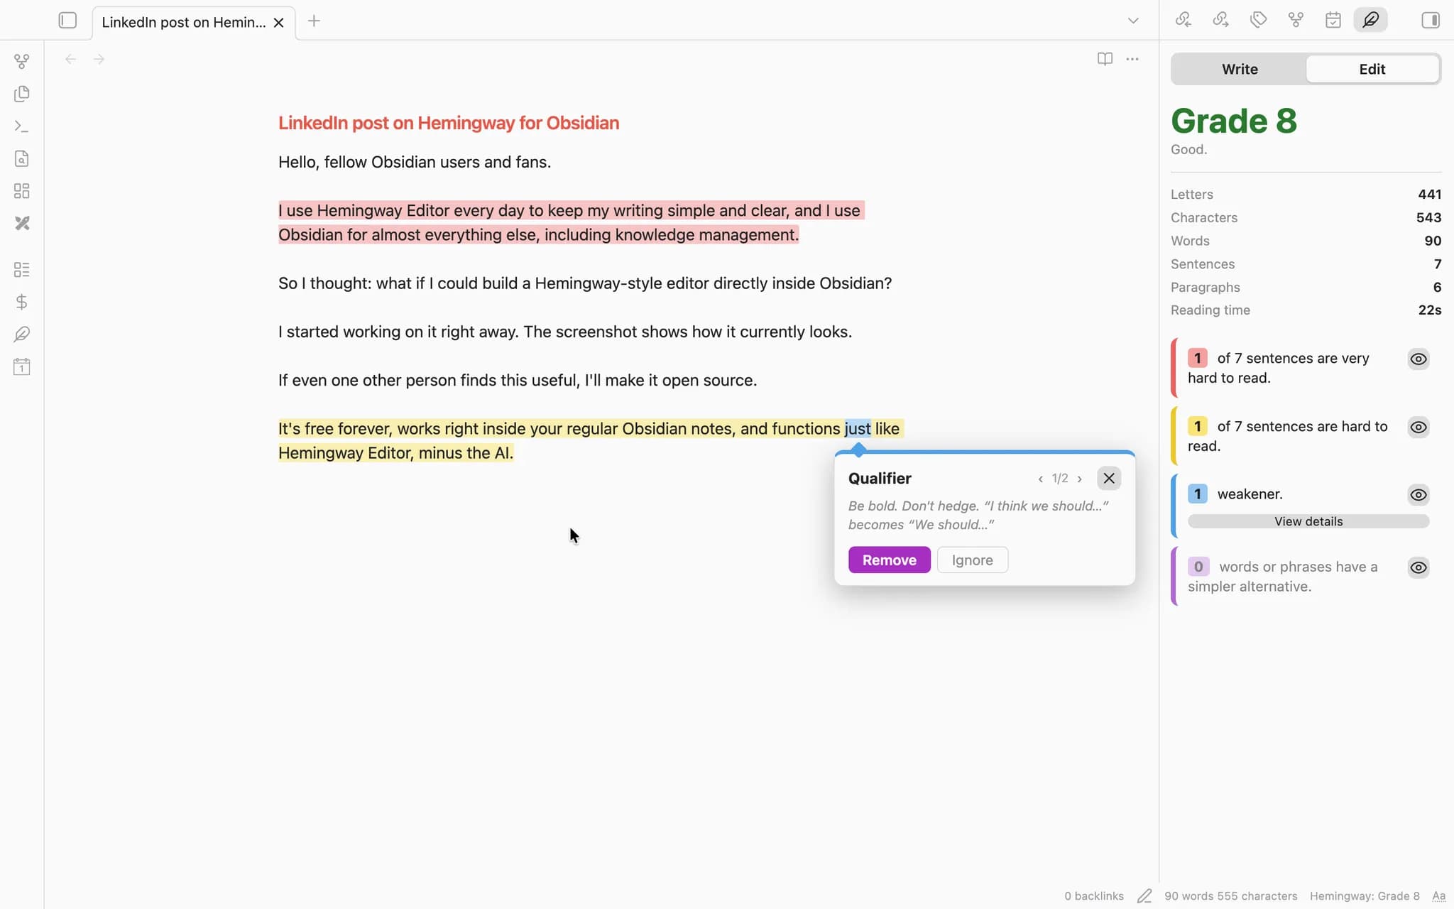The height and width of the screenshot is (909, 1454).
Task: Click the highlighted word "just"
Action: pos(858,429)
